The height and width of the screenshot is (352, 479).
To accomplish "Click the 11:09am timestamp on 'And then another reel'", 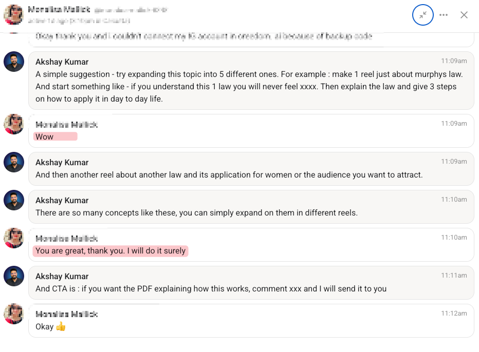I will pyautogui.click(x=454, y=161).
